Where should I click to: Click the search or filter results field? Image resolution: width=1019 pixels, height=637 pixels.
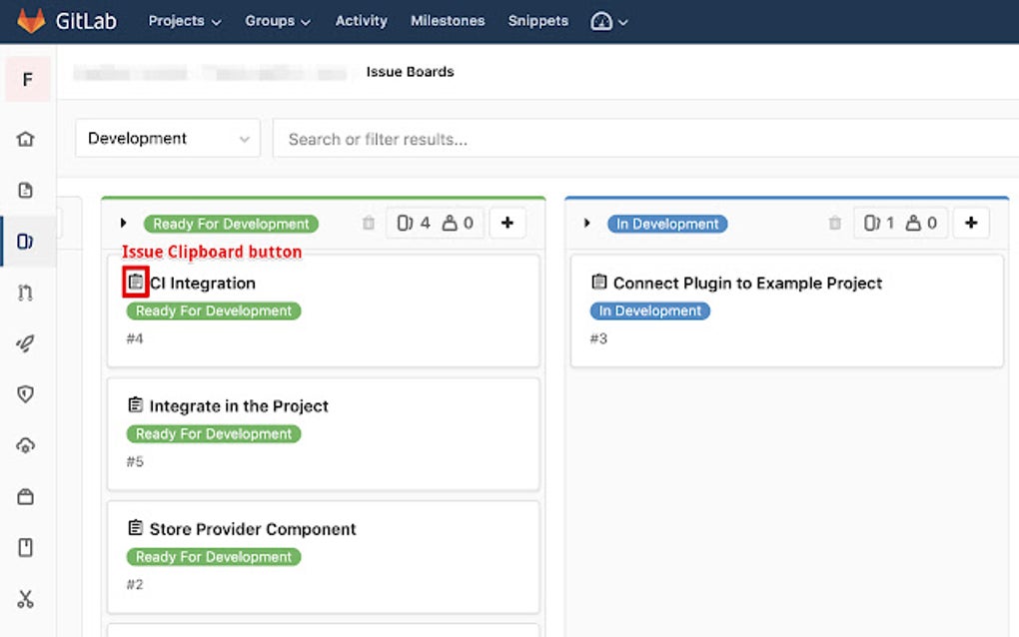pos(639,139)
